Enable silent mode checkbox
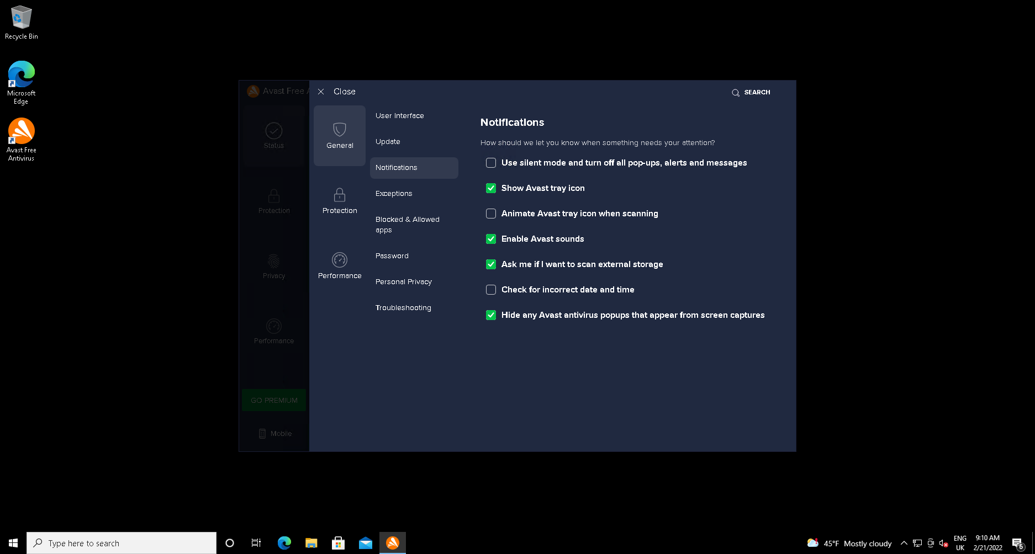 point(491,163)
